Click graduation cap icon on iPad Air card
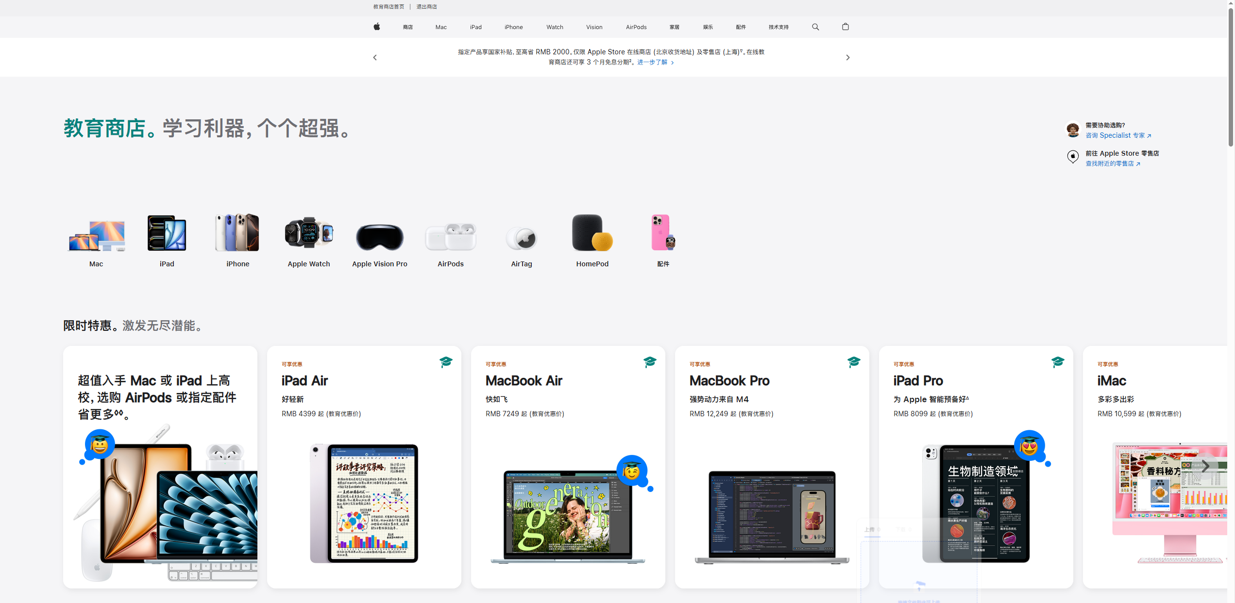 click(446, 362)
